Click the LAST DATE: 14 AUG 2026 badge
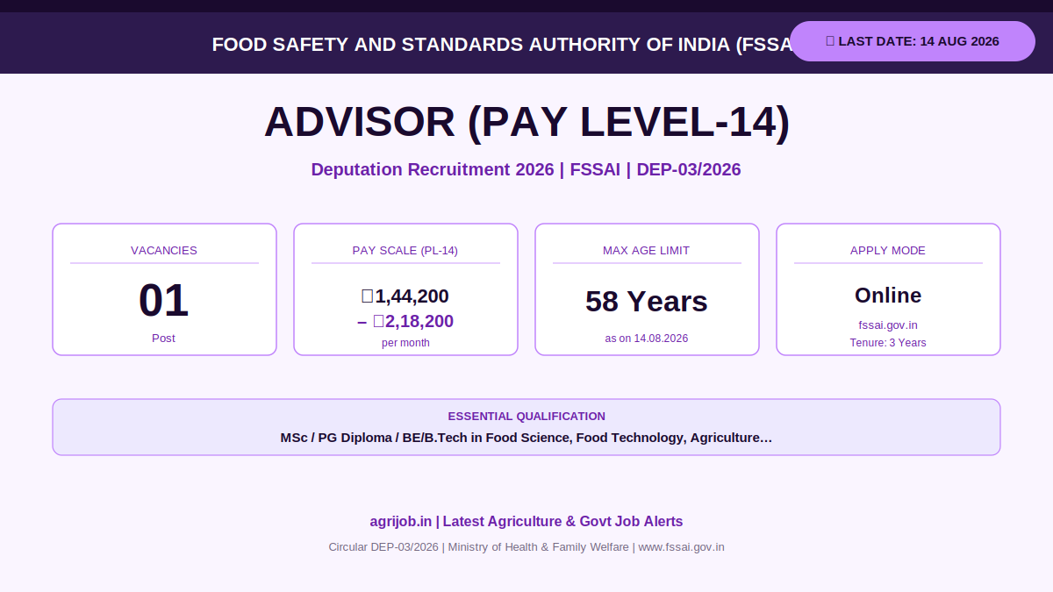Screen dimensions: 1053x592 point(913,41)
